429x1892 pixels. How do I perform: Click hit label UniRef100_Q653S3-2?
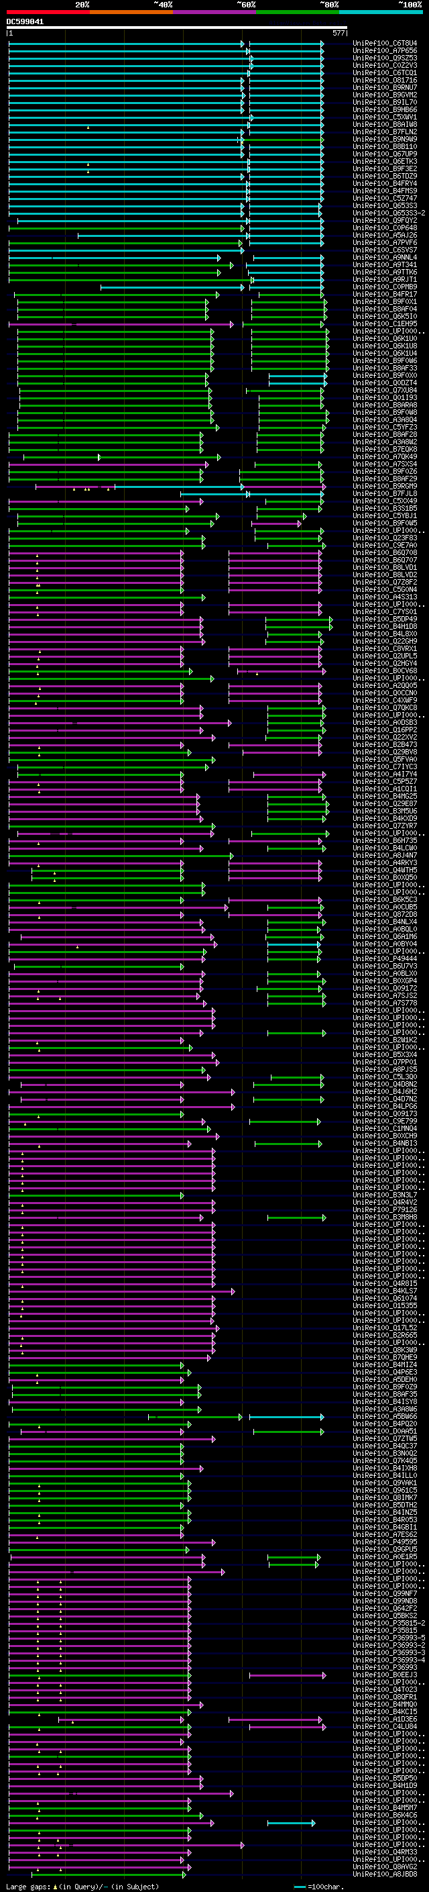pyautogui.click(x=389, y=213)
